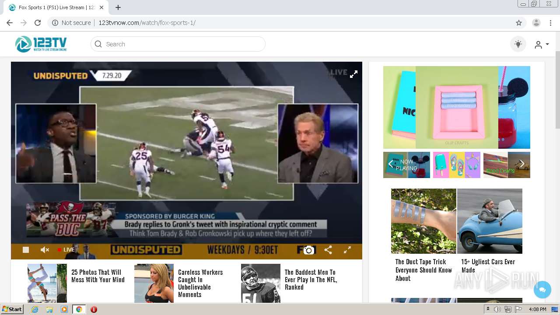This screenshot has width=560, height=315.
Task: Click the 4:08 PM system clock
Action: 538,309
